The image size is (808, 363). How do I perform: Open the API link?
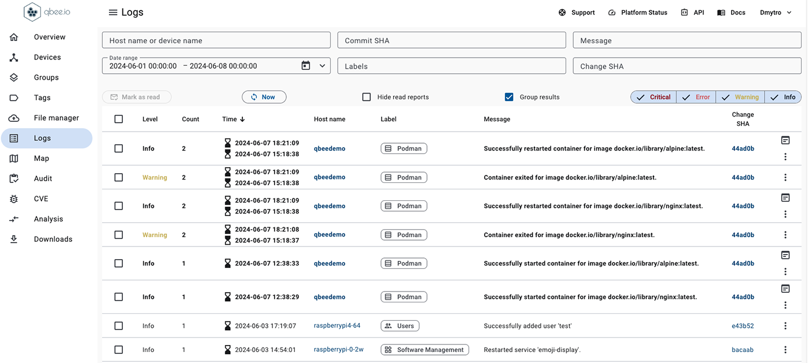pyautogui.click(x=693, y=13)
